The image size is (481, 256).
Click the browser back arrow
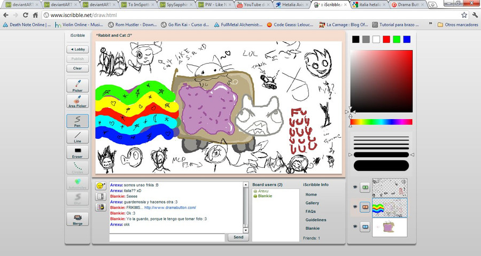click(x=6, y=15)
